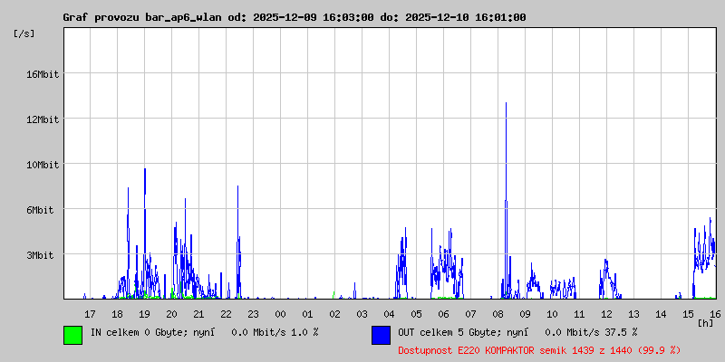Click the green IN legend color square
The height and width of the screenshot is (362, 725).
(72, 334)
